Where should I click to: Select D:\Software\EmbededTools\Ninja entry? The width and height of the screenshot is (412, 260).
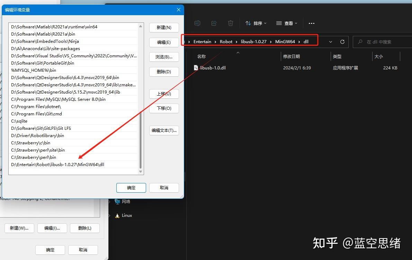(73, 41)
